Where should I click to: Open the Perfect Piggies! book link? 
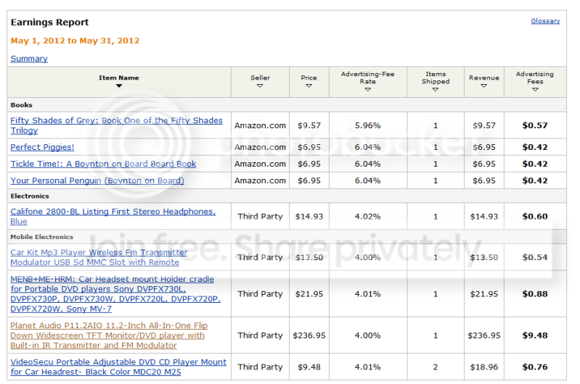coord(42,147)
